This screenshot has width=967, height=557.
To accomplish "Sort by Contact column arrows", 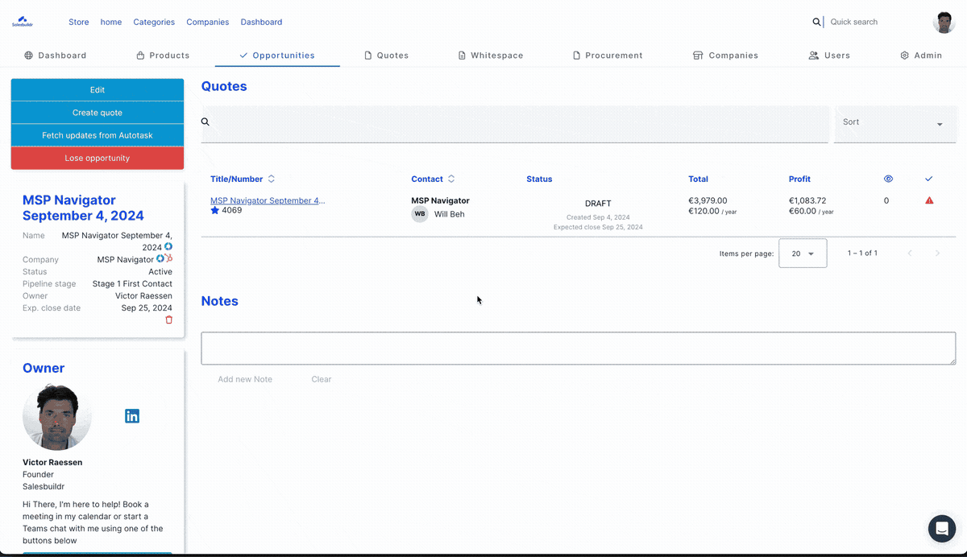I will pos(451,179).
